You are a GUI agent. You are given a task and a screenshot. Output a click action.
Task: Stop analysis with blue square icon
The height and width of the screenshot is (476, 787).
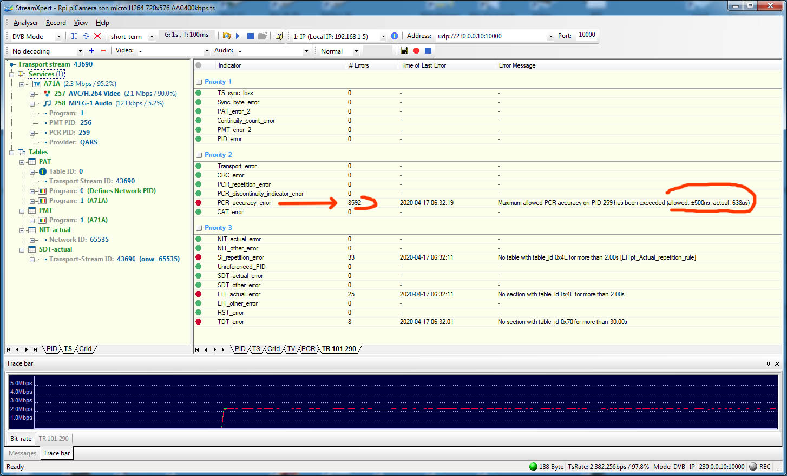tap(251, 36)
